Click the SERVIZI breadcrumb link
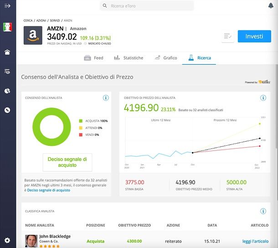This screenshot has height=248, width=278. pos(55,21)
